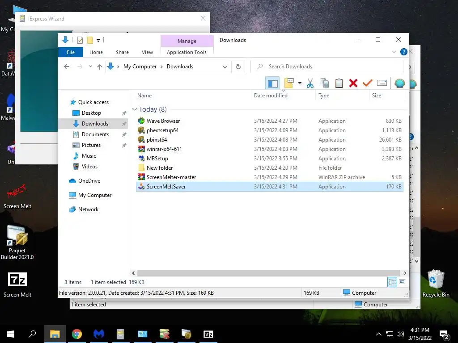Screen dimensions: 458x343
Task: Collapse the Today (8) group
Action: tap(135, 109)
